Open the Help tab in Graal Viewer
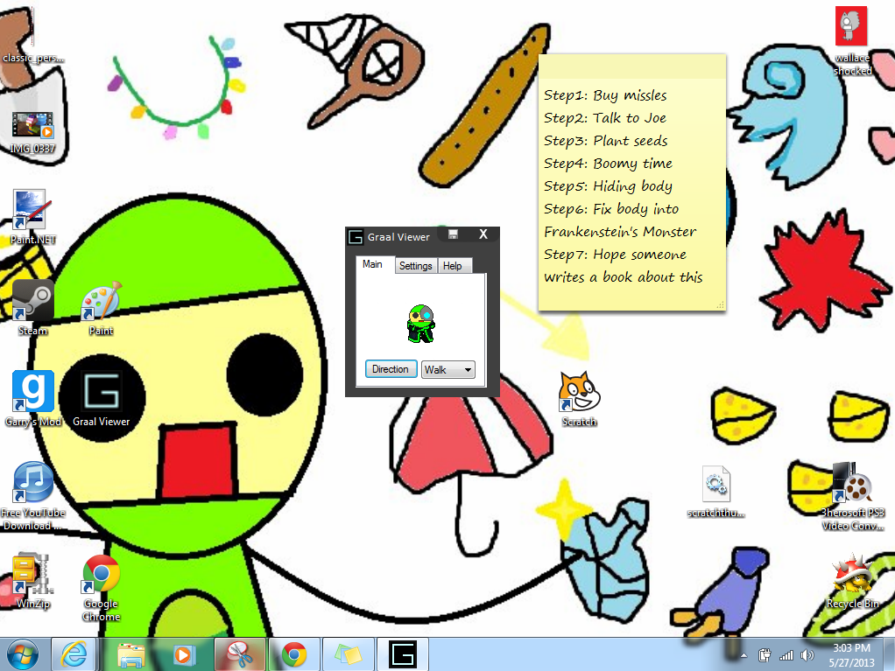895x671 pixels. tap(453, 266)
